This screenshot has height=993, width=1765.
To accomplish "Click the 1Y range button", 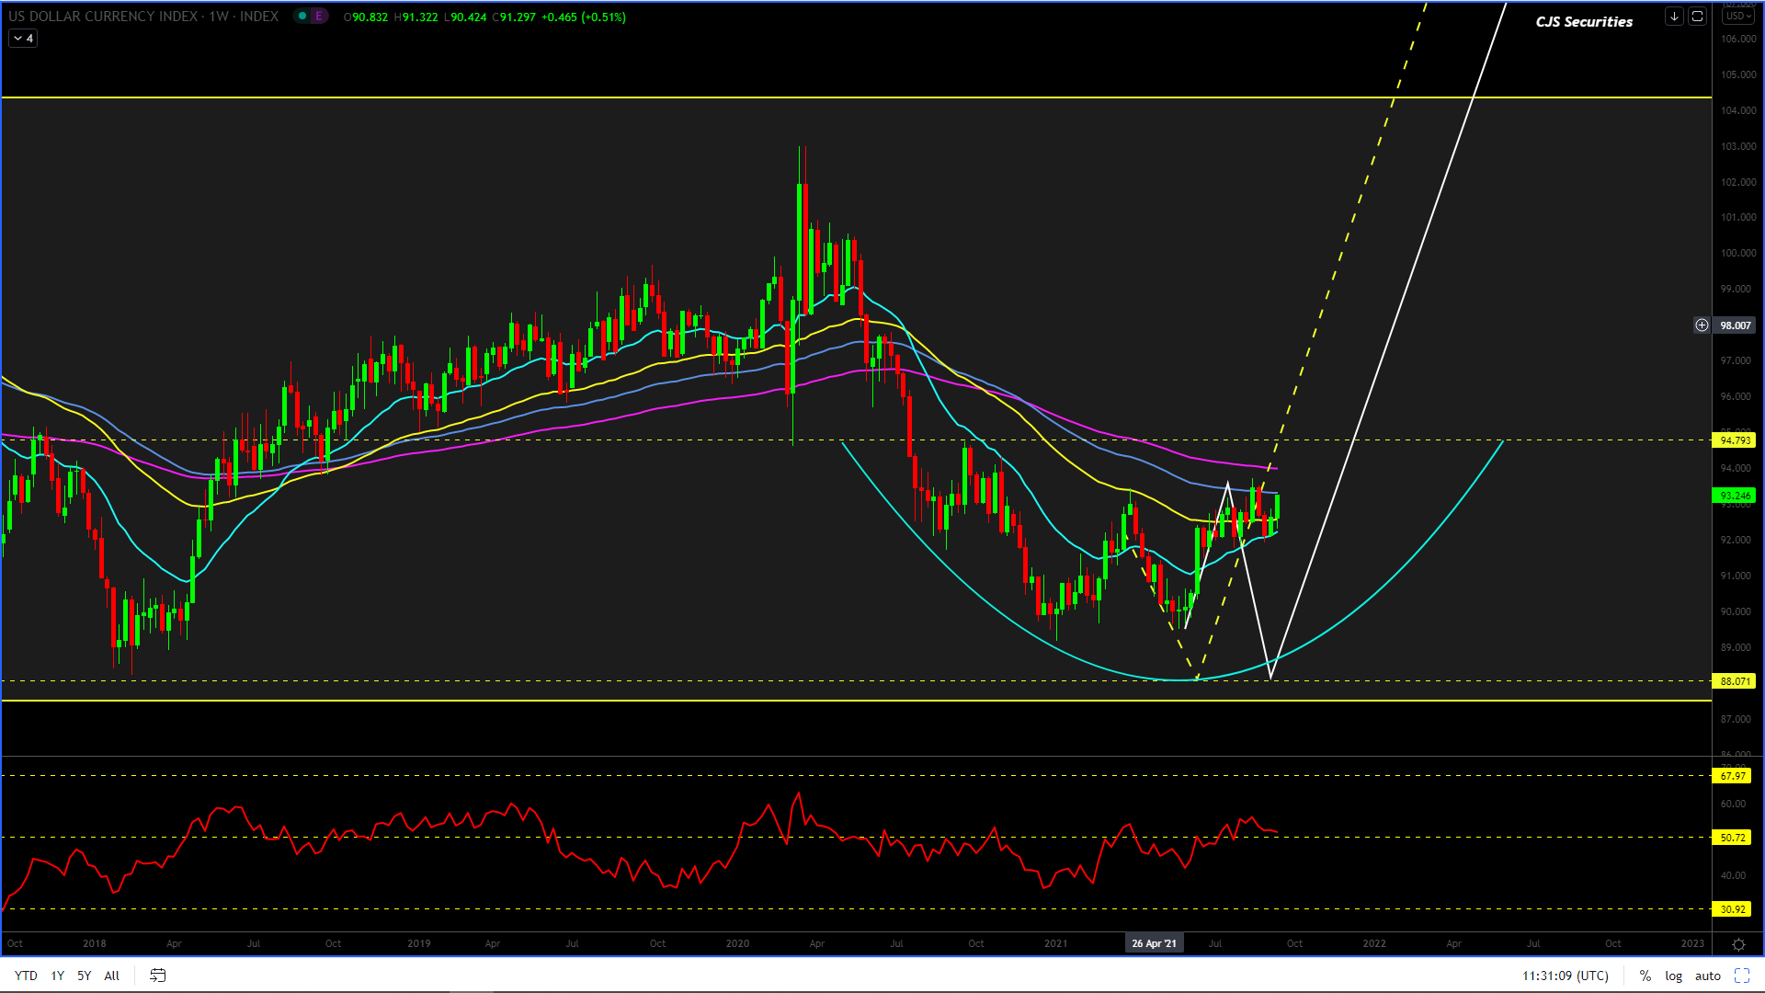I will [57, 976].
